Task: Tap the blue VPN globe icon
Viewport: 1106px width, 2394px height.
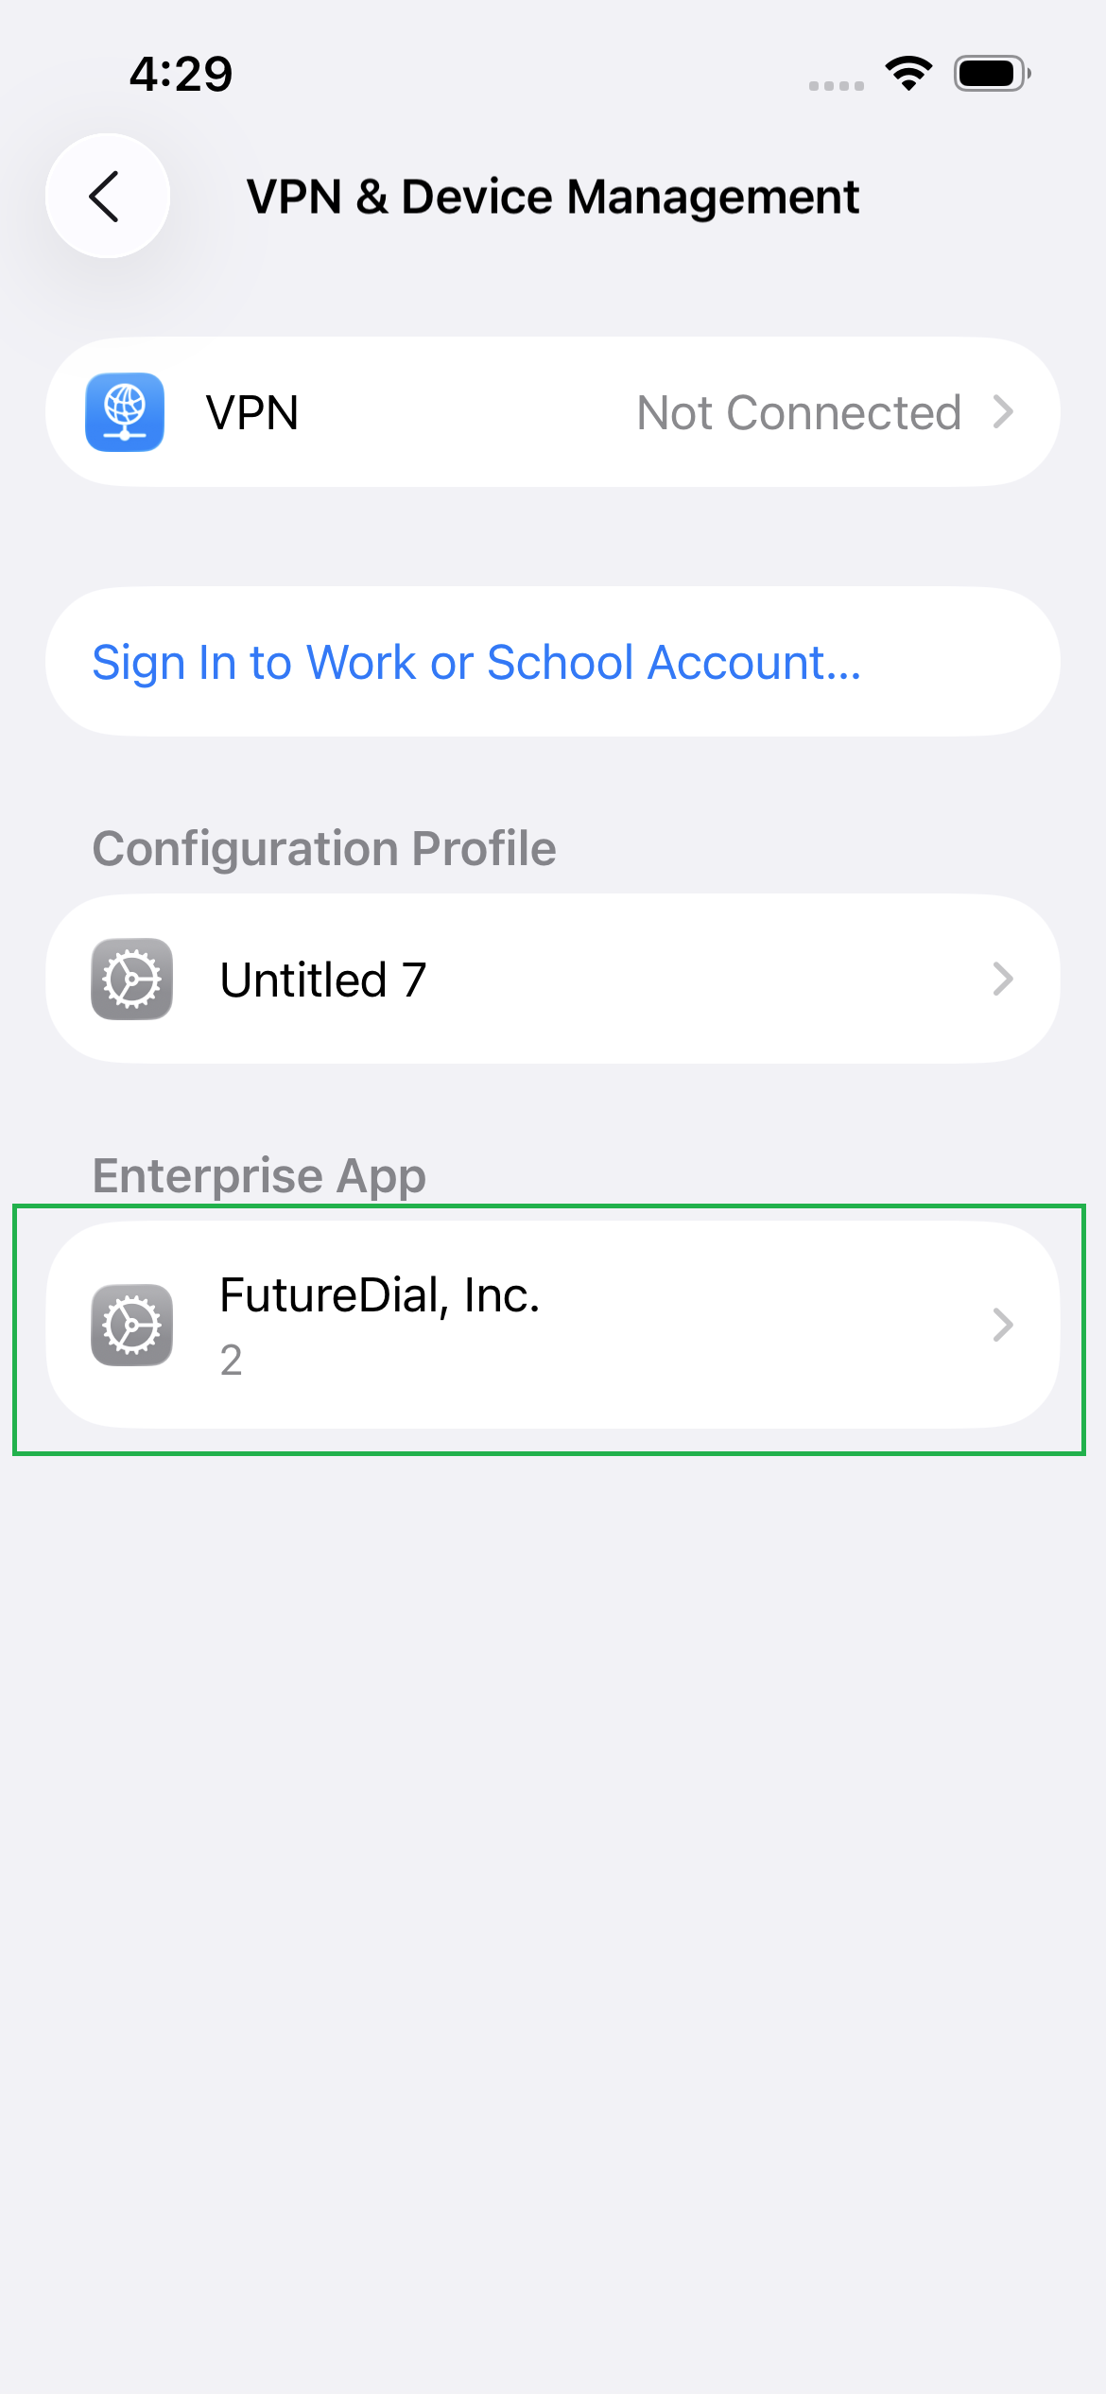Action: click(125, 412)
